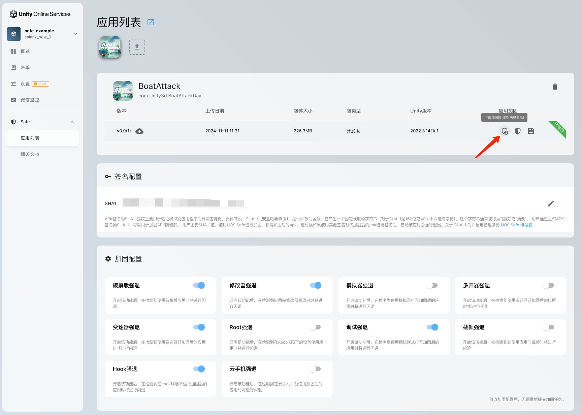Viewport: 582px width, 415px height.
Task: Turn on the Root强退 switch
Action: (x=315, y=327)
